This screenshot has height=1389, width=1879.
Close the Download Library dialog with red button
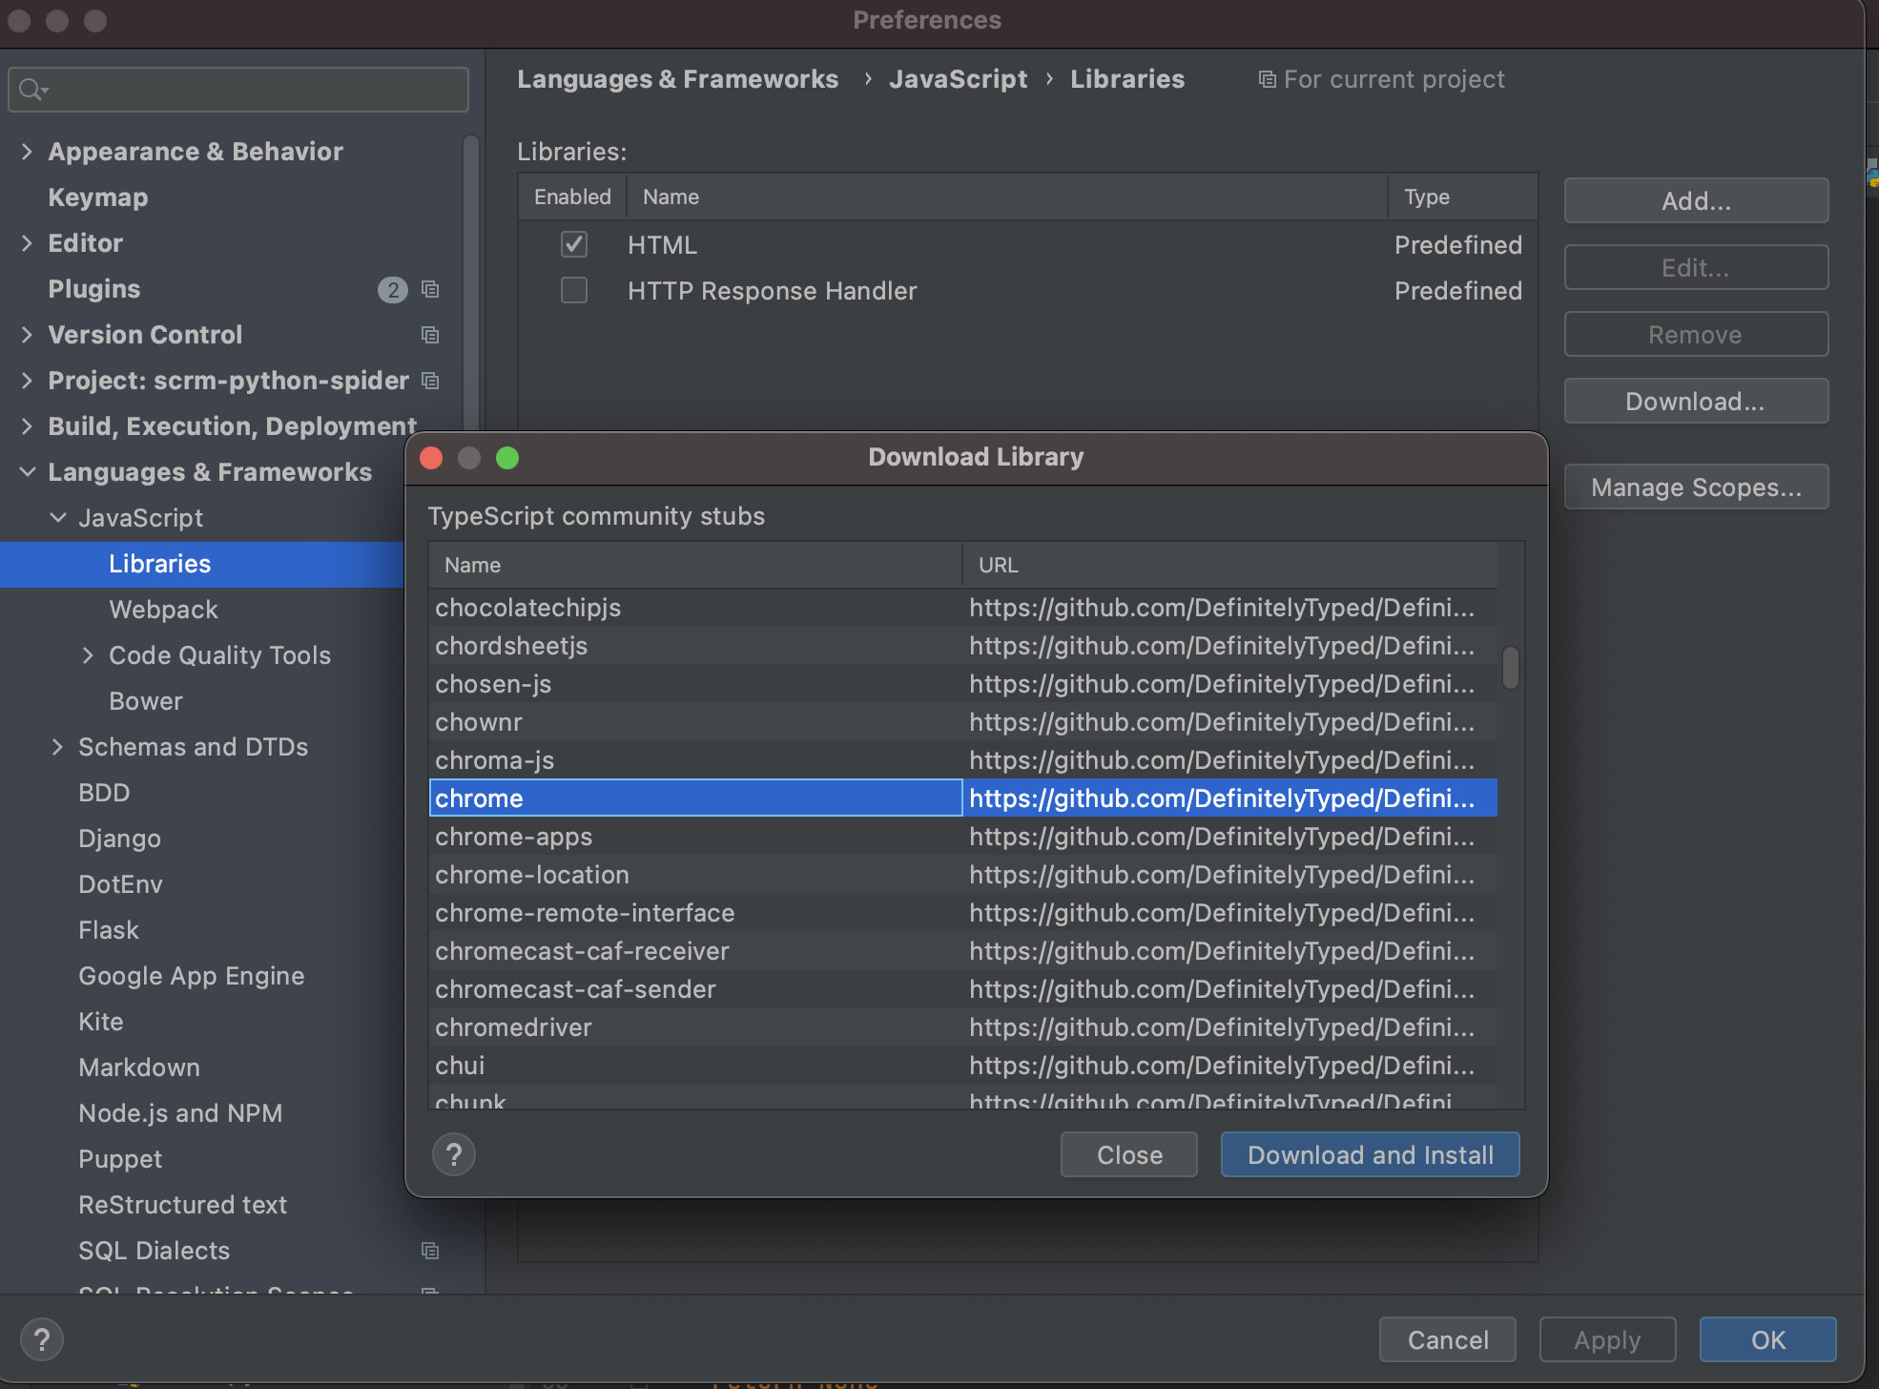431,458
